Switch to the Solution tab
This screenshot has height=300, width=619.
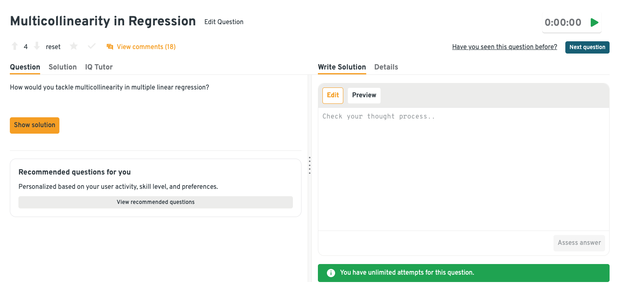click(x=63, y=67)
